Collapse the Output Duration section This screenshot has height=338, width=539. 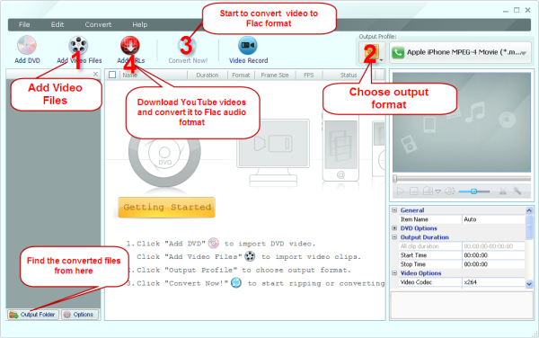[x=394, y=237]
